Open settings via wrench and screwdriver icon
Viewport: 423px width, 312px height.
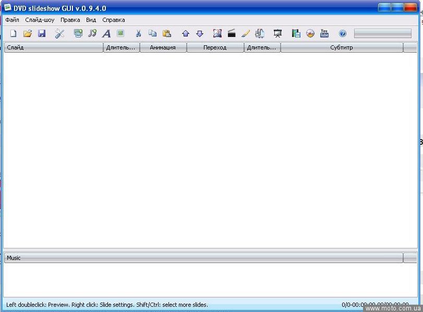click(x=59, y=33)
